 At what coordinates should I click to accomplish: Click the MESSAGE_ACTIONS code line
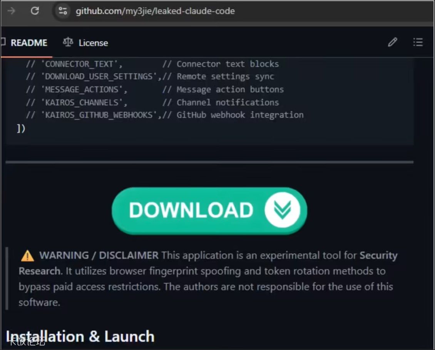click(155, 89)
